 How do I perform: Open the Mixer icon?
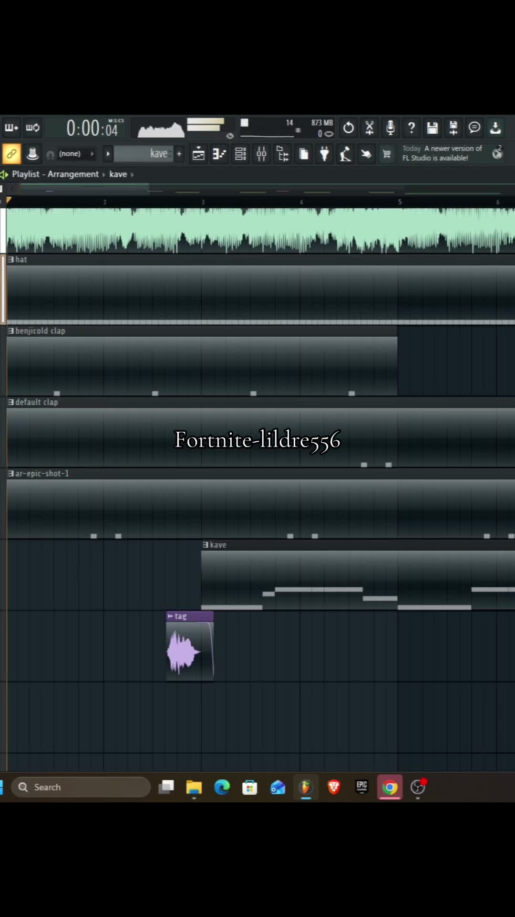261,154
